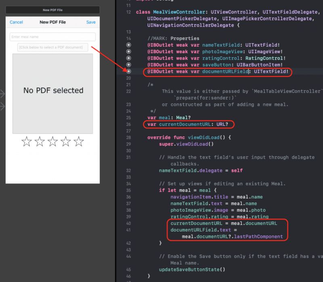Image resolution: width=323 pixels, height=282 pixels.
Task: Click the Cancel button
Action: coord(16,23)
